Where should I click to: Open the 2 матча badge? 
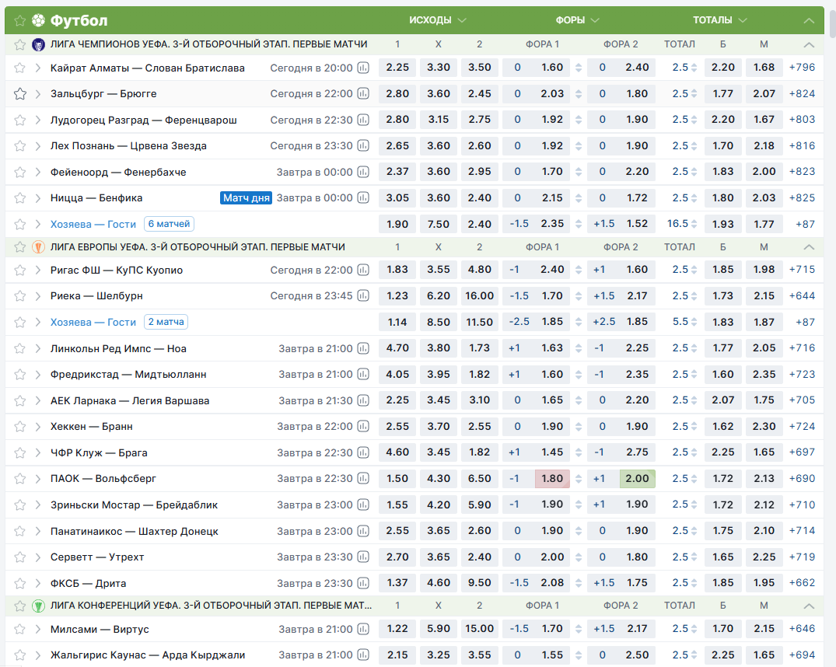point(166,322)
